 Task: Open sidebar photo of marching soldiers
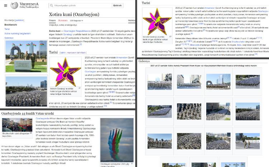click(x=26, y=92)
